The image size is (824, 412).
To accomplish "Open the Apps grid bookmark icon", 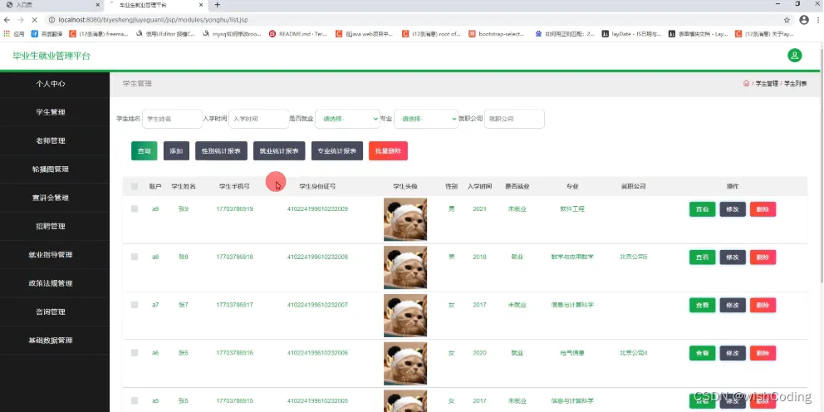I will [7, 33].
